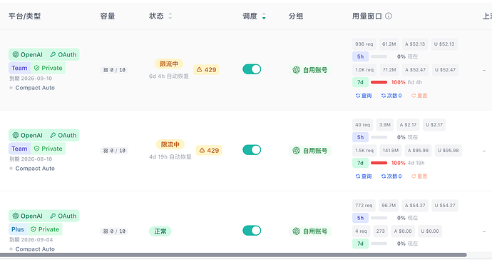Screen dimensions: 492x260
Task: Click the OAuth key badge in second row
Action: (x=63, y=135)
